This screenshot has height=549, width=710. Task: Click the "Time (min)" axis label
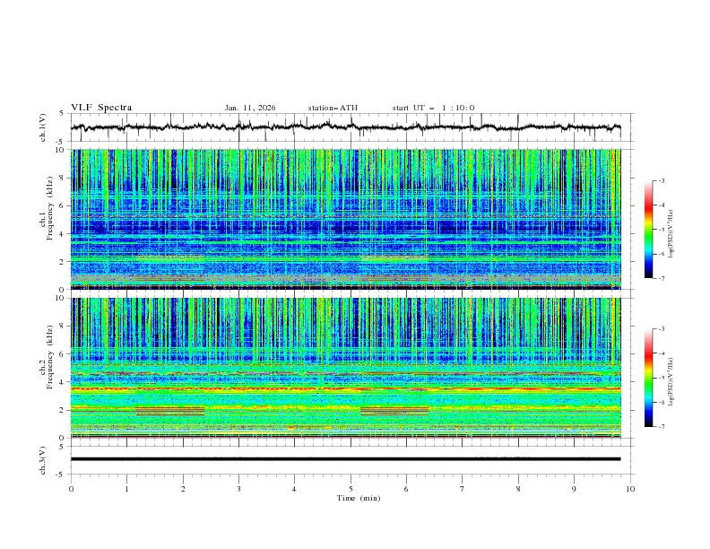click(359, 498)
